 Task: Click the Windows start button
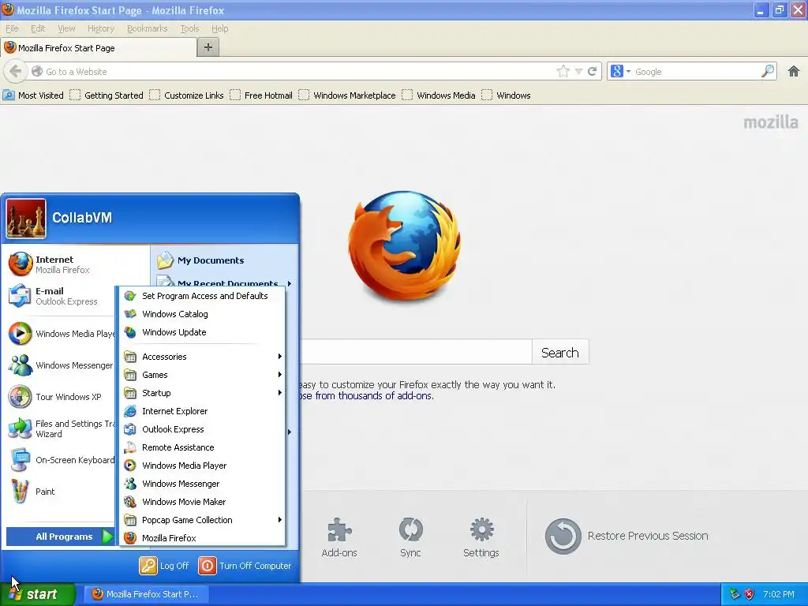(x=37, y=594)
